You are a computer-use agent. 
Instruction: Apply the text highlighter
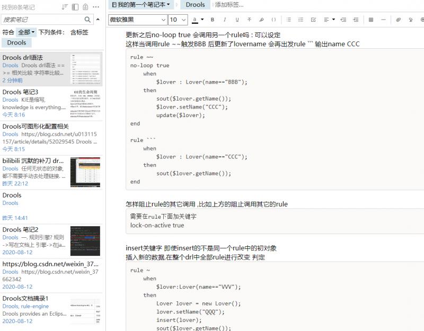point(261,20)
